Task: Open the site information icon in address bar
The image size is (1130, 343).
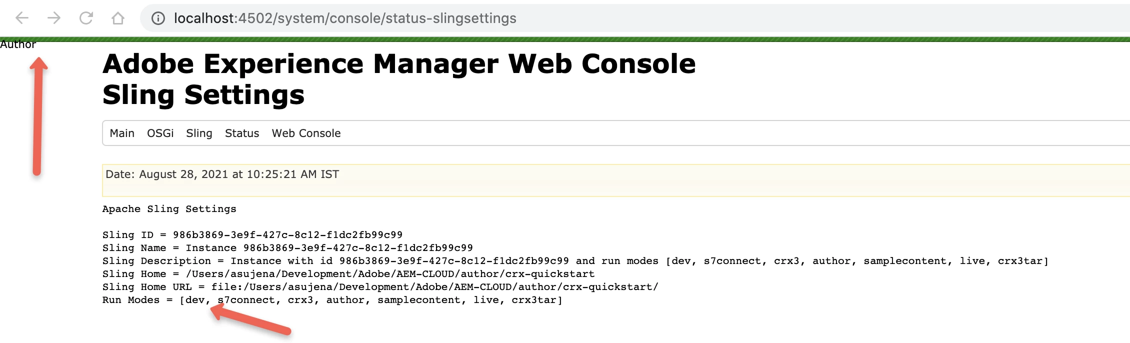Action: (158, 18)
